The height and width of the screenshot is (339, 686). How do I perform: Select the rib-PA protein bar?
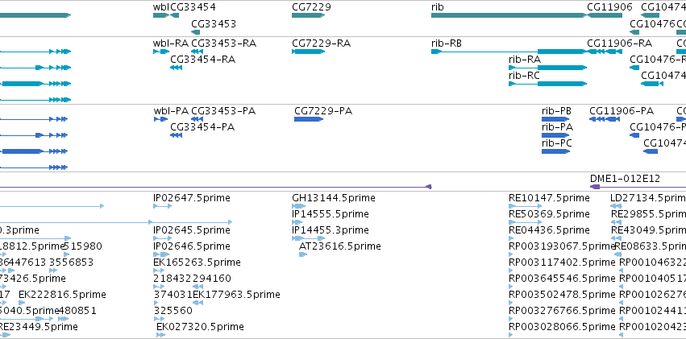click(x=555, y=135)
